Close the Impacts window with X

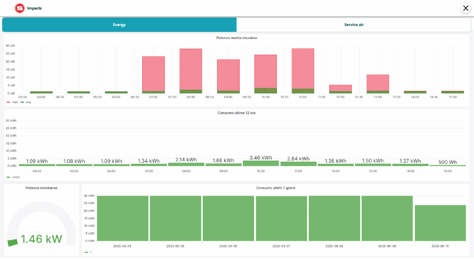pyautogui.click(x=465, y=8)
